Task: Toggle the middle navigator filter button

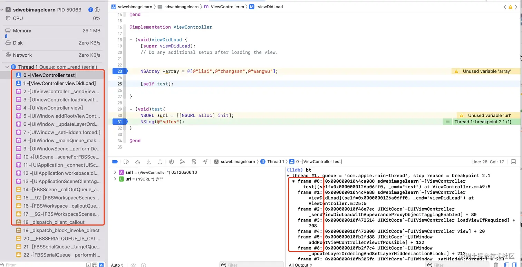Action: pyautogui.click(x=95, y=265)
